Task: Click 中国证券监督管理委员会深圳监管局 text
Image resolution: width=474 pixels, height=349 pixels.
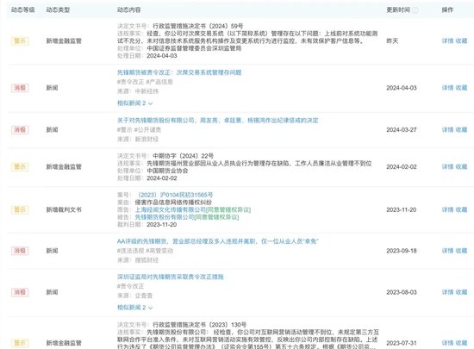Action: click(x=194, y=48)
